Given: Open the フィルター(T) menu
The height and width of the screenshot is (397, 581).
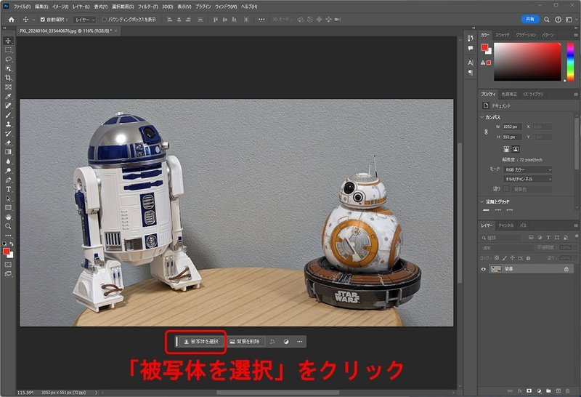Looking at the screenshot, I should [148, 7].
